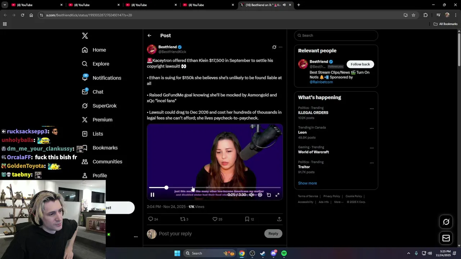Open Profile in the sidebar
The image size is (461, 259).
[x=94, y=176]
